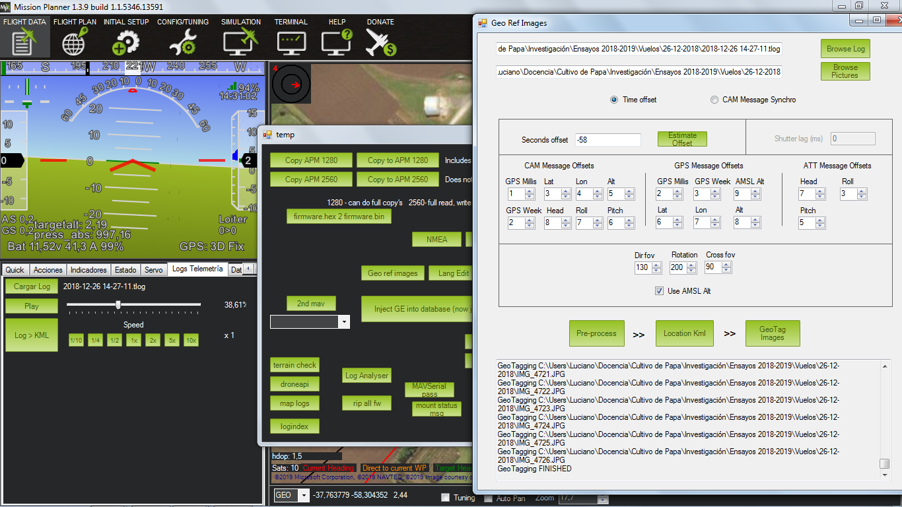Click the Play log button
Image resolution: width=902 pixels, height=507 pixels.
[32, 306]
